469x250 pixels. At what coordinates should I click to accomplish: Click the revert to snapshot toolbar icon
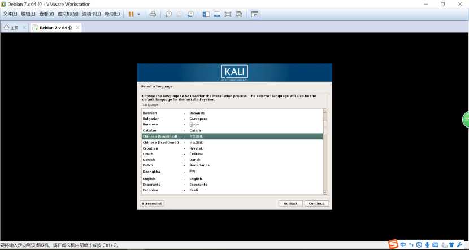click(x=180, y=14)
